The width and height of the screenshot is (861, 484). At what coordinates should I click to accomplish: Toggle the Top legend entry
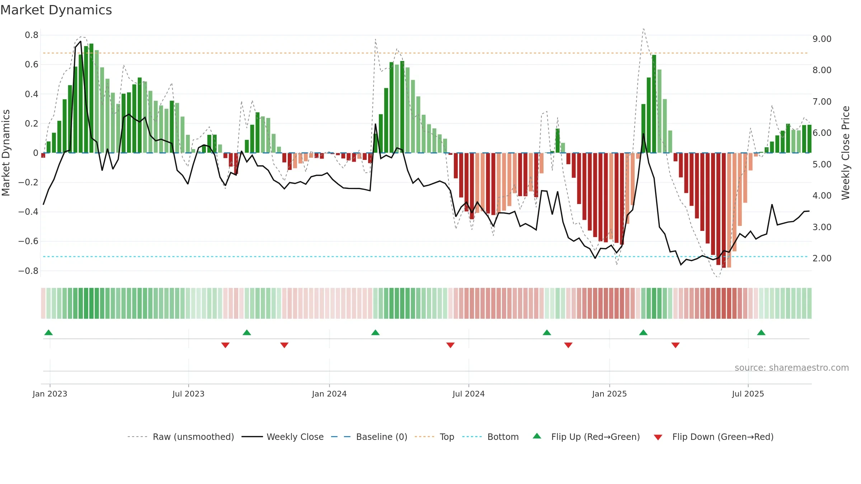pyautogui.click(x=434, y=437)
